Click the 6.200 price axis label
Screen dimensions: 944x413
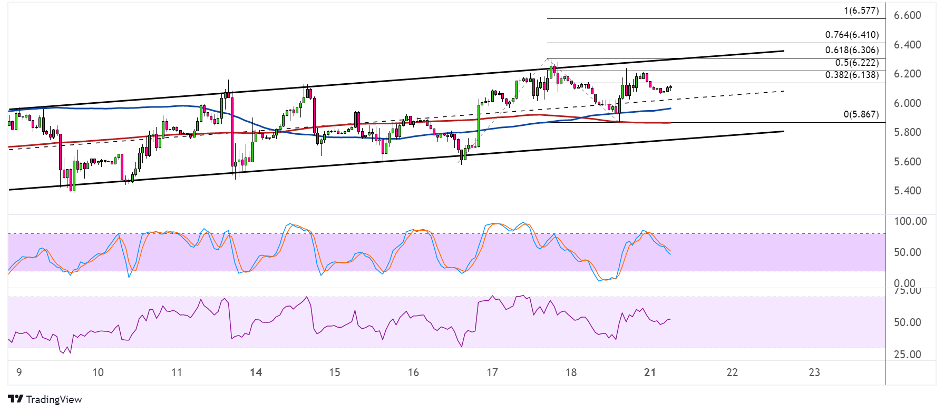[908, 74]
